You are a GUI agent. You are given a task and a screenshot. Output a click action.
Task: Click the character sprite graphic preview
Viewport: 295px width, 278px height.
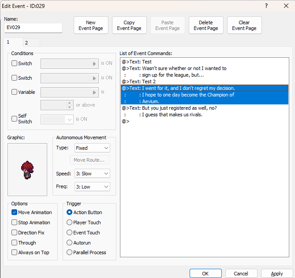click(27, 170)
